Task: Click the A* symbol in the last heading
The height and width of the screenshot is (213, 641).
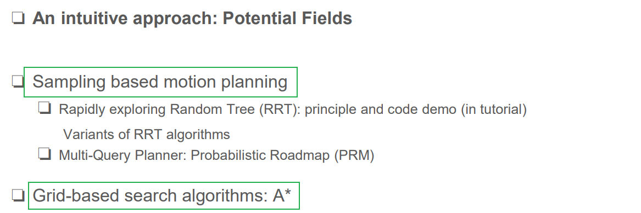Action: click(x=282, y=195)
